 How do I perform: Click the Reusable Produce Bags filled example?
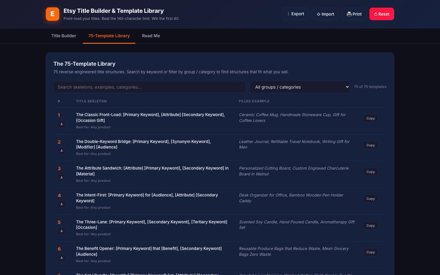294,251
